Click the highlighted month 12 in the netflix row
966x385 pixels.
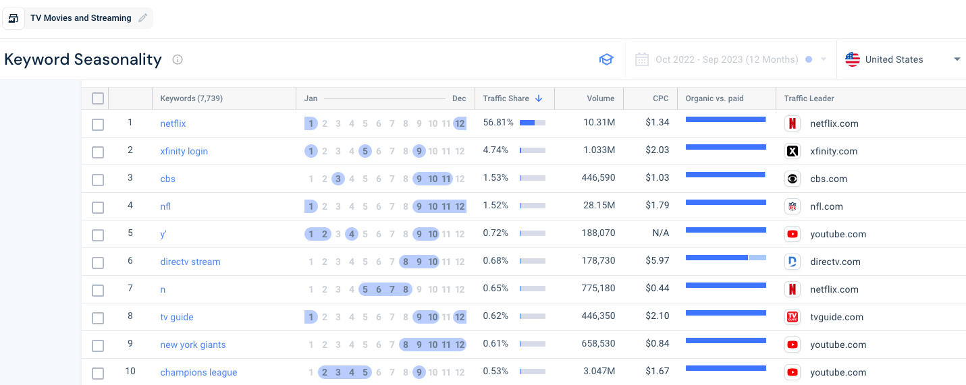[460, 123]
